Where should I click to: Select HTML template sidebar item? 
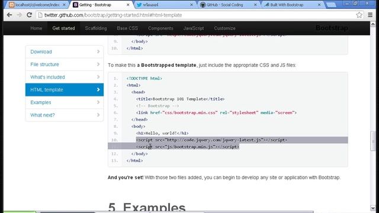click(x=65, y=89)
